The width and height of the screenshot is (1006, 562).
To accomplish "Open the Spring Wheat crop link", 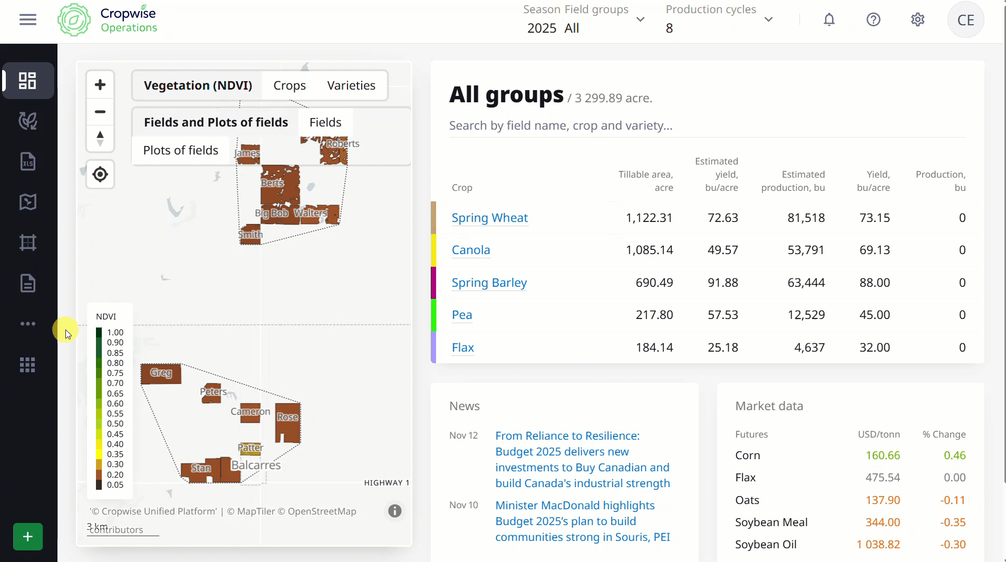I will click(x=489, y=218).
